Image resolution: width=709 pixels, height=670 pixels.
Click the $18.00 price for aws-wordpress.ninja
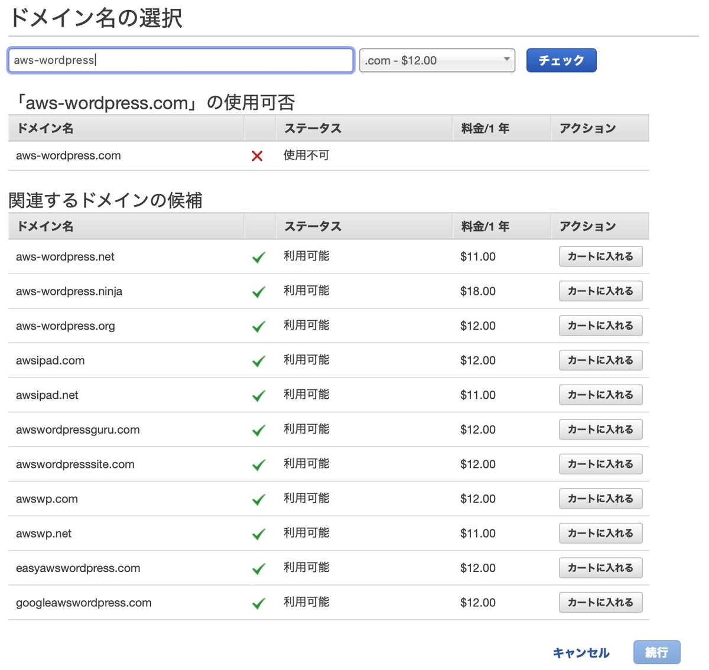point(478,291)
